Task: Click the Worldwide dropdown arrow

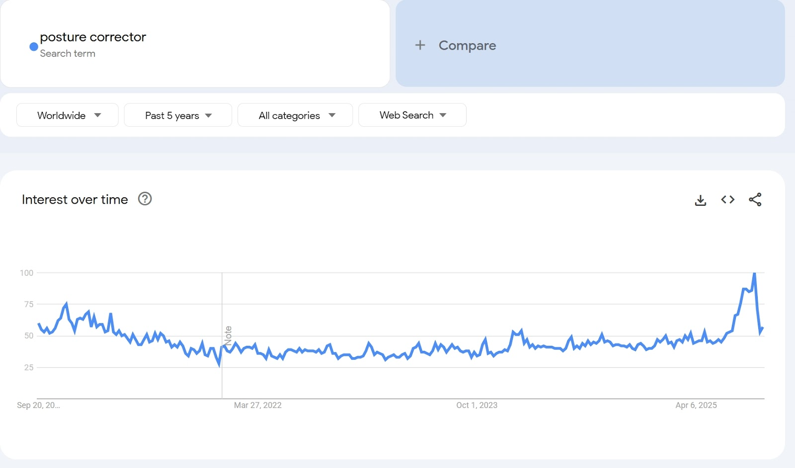Action: click(x=98, y=115)
